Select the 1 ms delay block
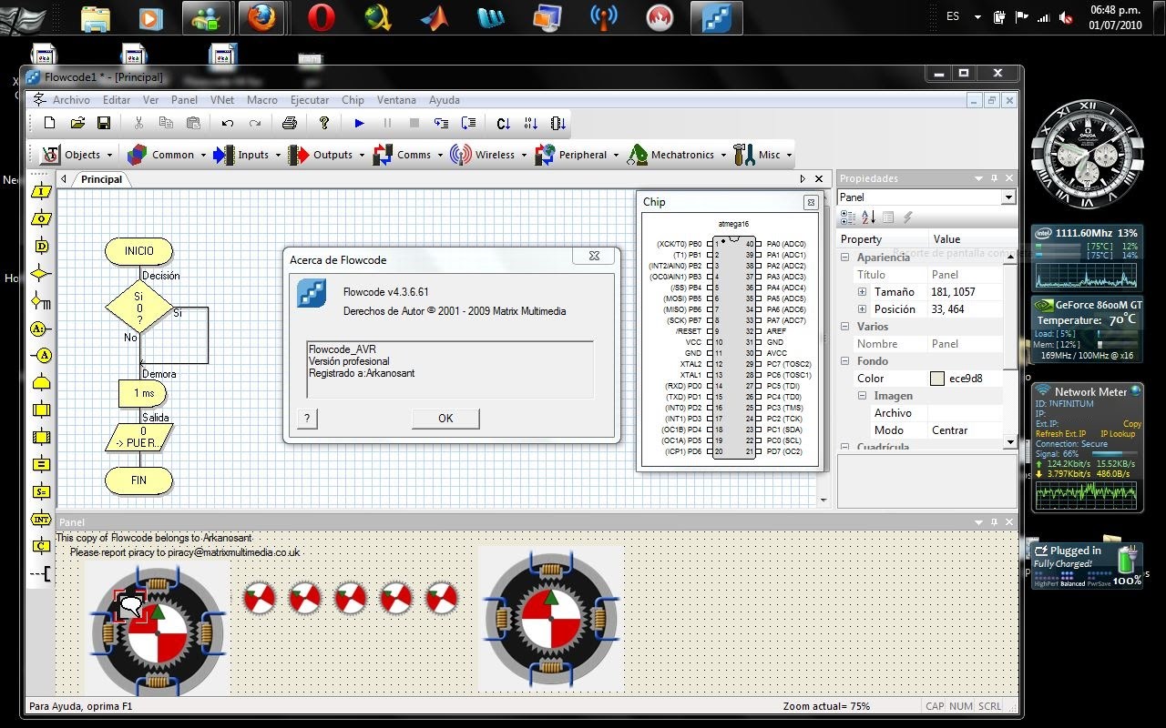Screen dimensions: 1166x728 coord(144,393)
